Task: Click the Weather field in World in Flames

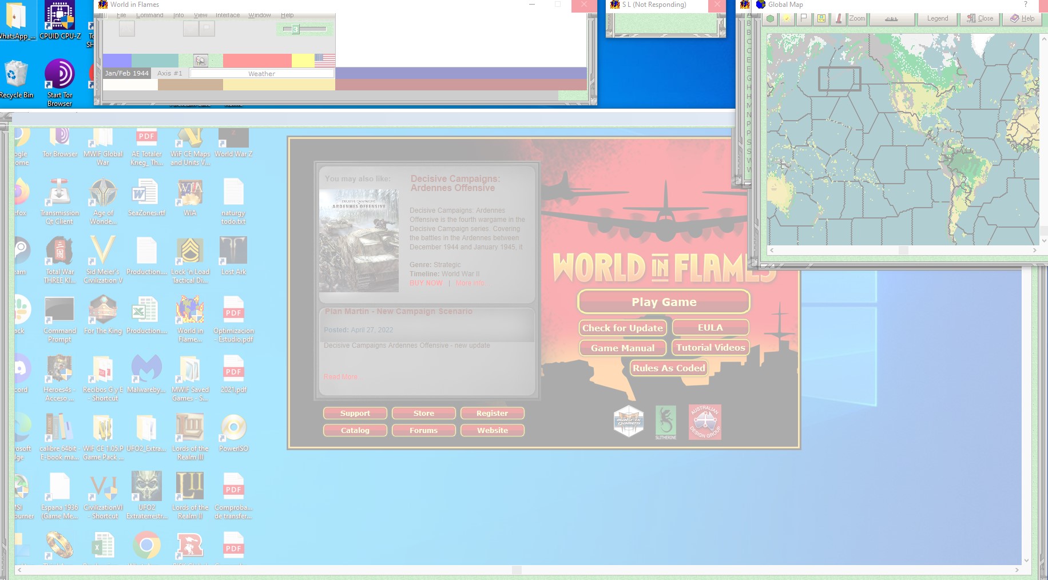Action: coord(261,74)
